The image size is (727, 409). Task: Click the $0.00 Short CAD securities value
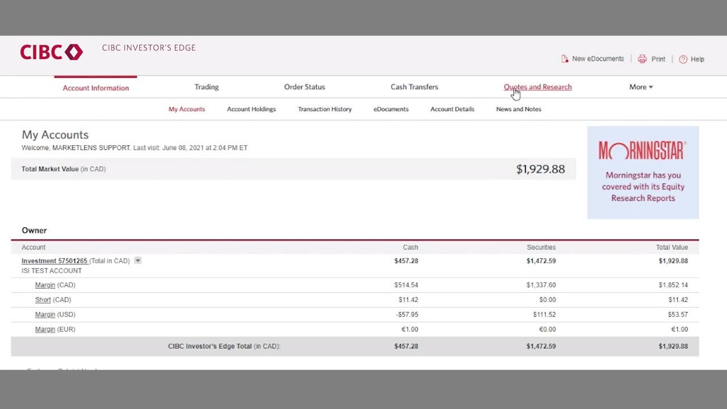click(548, 300)
